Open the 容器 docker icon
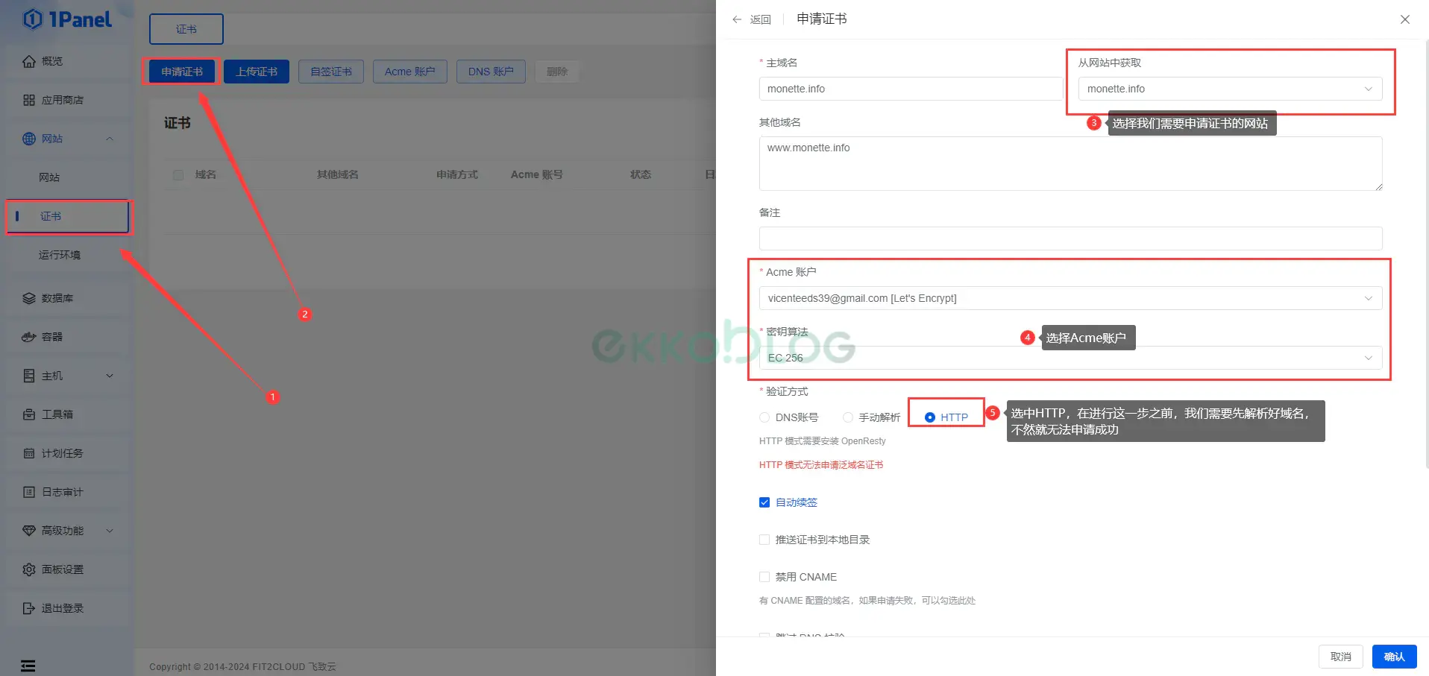This screenshot has height=676, width=1429. 29,337
